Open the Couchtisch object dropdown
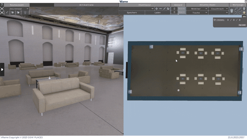 coord(218,9)
